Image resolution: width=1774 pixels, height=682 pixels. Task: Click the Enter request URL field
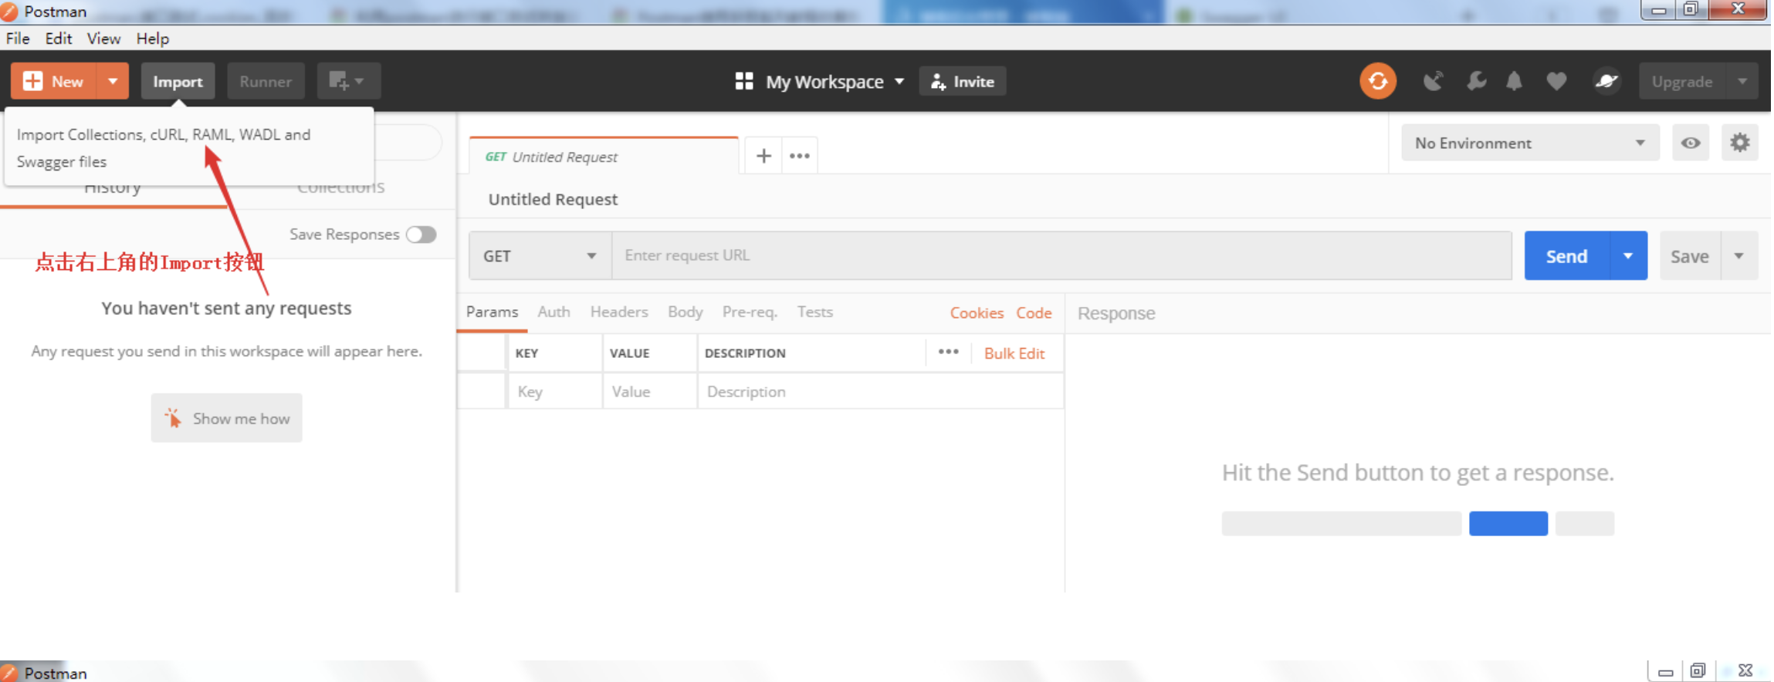(x=1061, y=256)
